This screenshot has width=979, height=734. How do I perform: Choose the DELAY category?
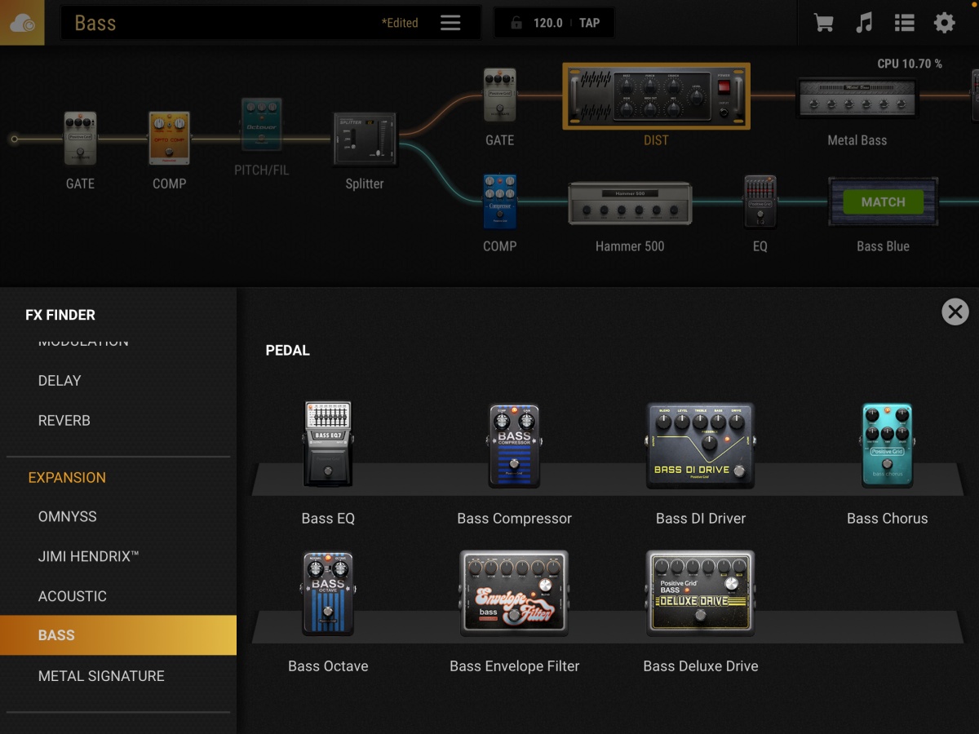click(x=60, y=381)
